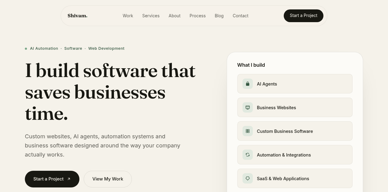Image resolution: width=388 pixels, height=192 pixels.
Task: Open the About page link
Action: [x=175, y=16]
